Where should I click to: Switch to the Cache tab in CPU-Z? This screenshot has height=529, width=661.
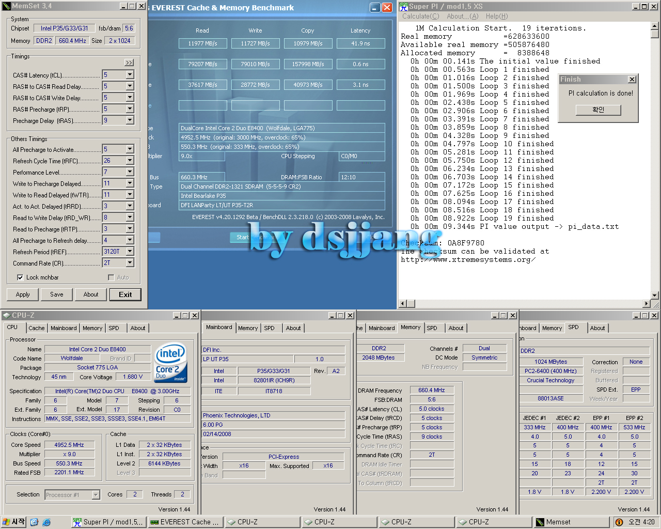[37, 328]
